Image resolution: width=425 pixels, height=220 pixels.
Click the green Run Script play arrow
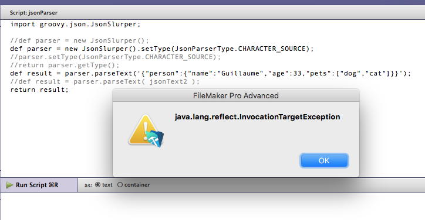(10, 185)
